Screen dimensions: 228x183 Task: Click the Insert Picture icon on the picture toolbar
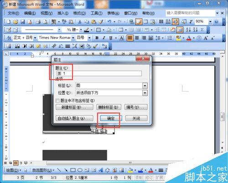(x=9, y=46)
